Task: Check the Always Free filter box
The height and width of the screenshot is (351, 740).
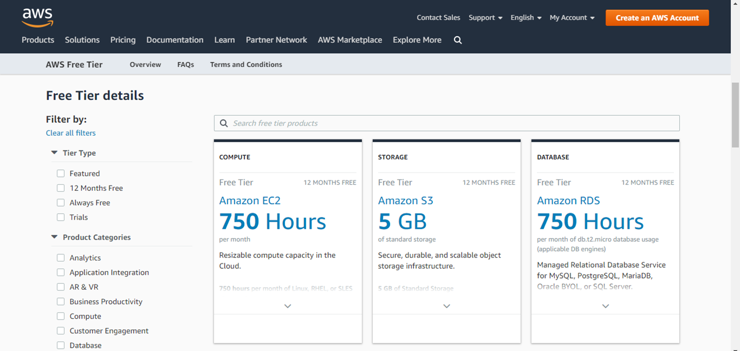Action: tap(61, 203)
